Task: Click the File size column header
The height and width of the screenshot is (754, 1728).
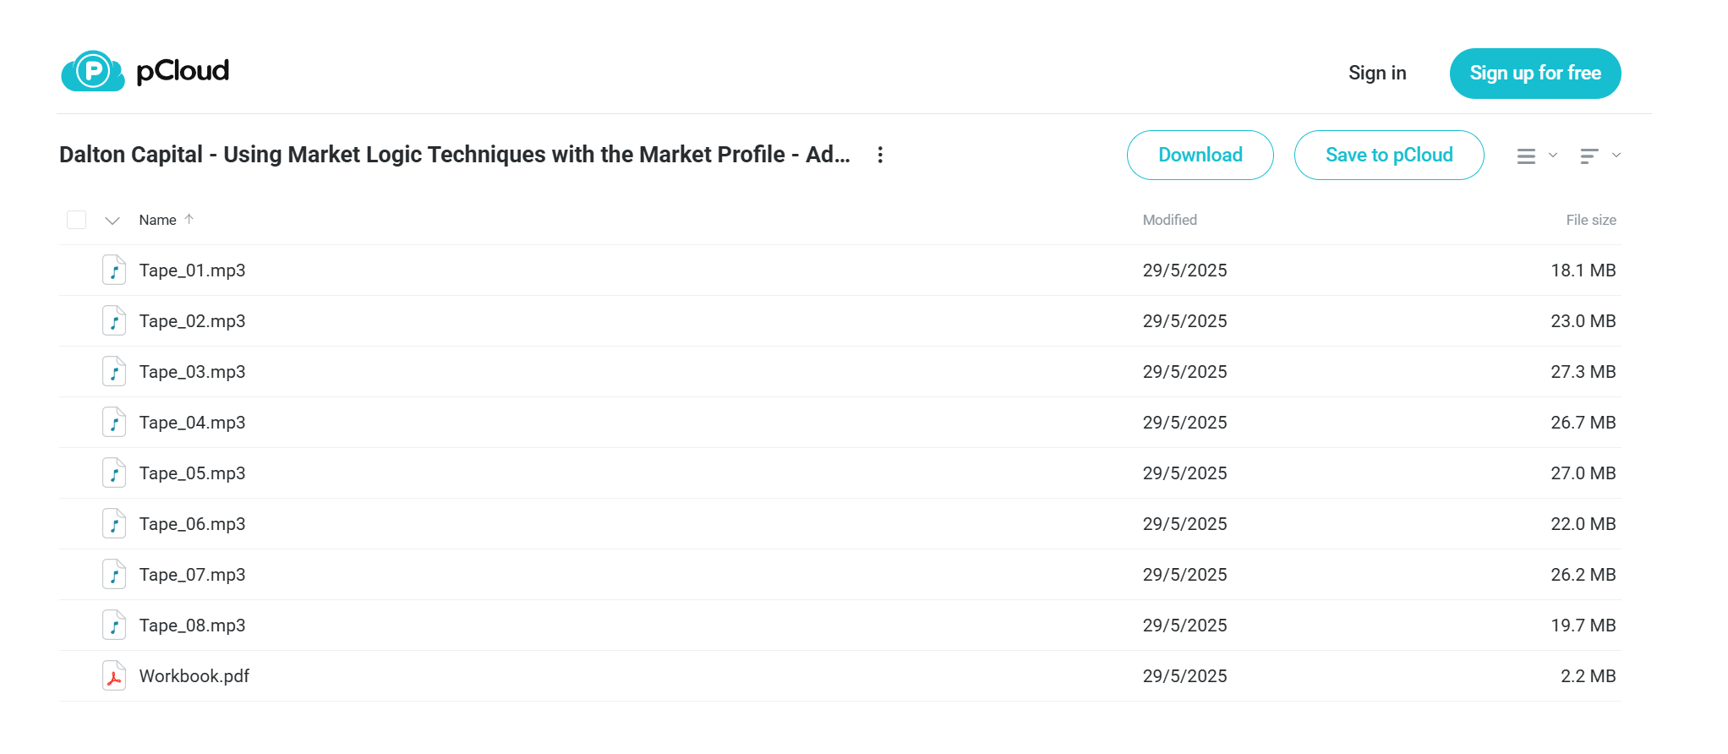Action: pyautogui.click(x=1591, y=220)
